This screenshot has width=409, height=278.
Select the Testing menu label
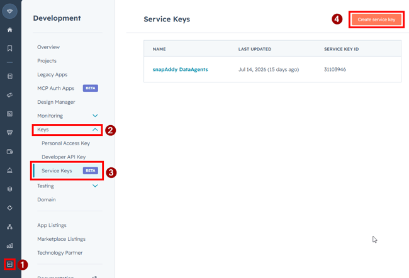click(x=45, y=186)
